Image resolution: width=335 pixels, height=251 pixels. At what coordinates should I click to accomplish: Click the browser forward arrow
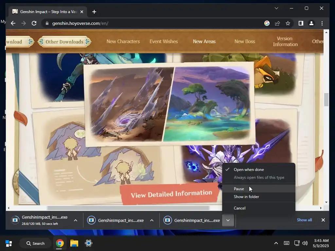[24, 23]
